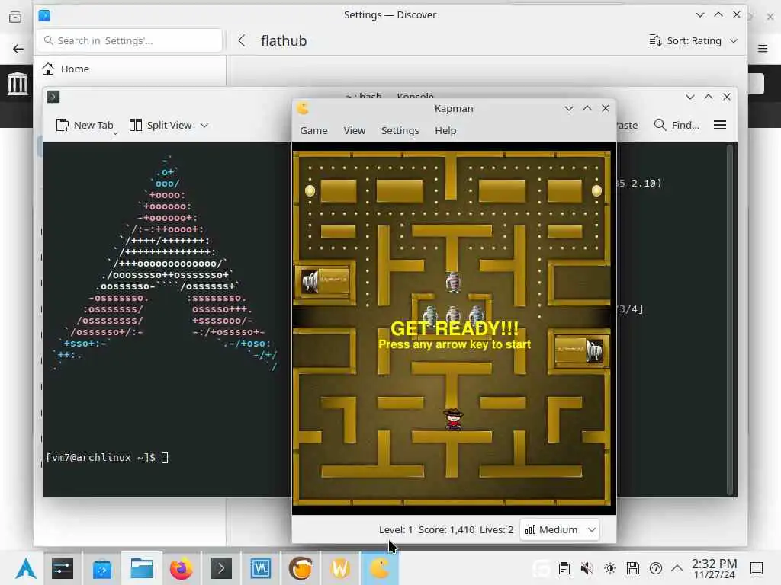
Task: Click the Show Desktop button
Action: (x=757, y=568)
